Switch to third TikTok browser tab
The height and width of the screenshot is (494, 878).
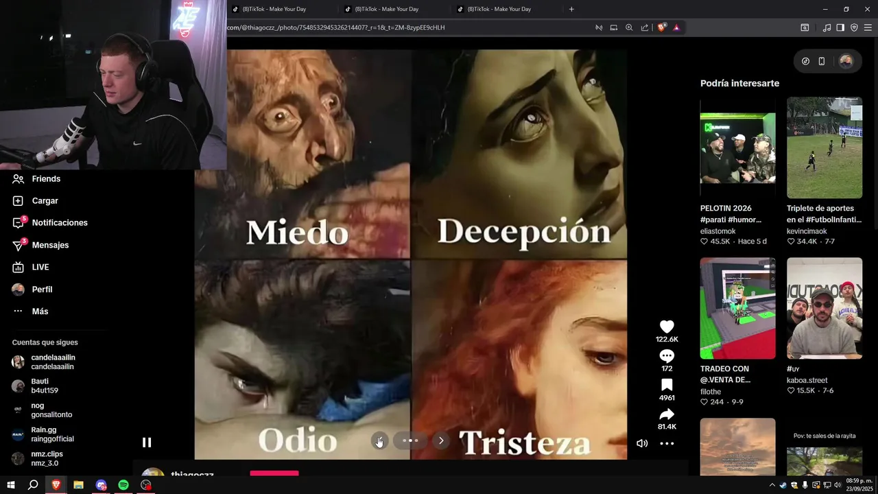(x=505, y=9)
